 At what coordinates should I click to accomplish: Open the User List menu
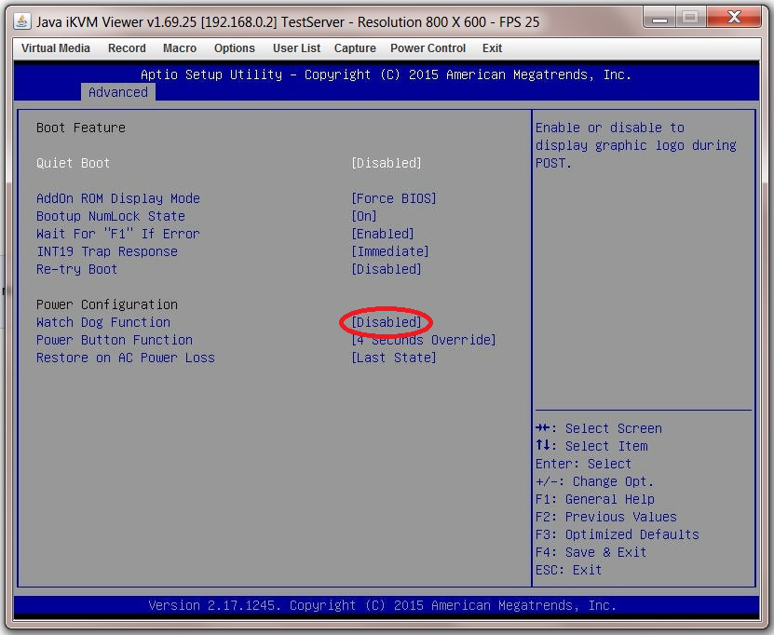pyautogui.click(x=296, y=48)
